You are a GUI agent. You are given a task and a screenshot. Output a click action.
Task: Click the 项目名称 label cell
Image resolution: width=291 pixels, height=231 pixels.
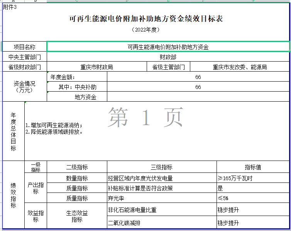(24, 47)
